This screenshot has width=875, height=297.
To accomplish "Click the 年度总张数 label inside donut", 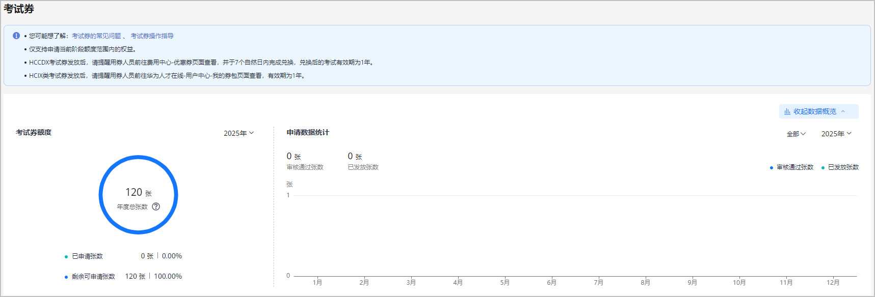I will pyautogui.click(x=132, y=207).
